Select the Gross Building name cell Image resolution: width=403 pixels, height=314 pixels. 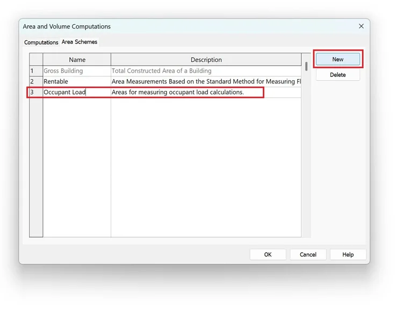click(x=77, y=71)
